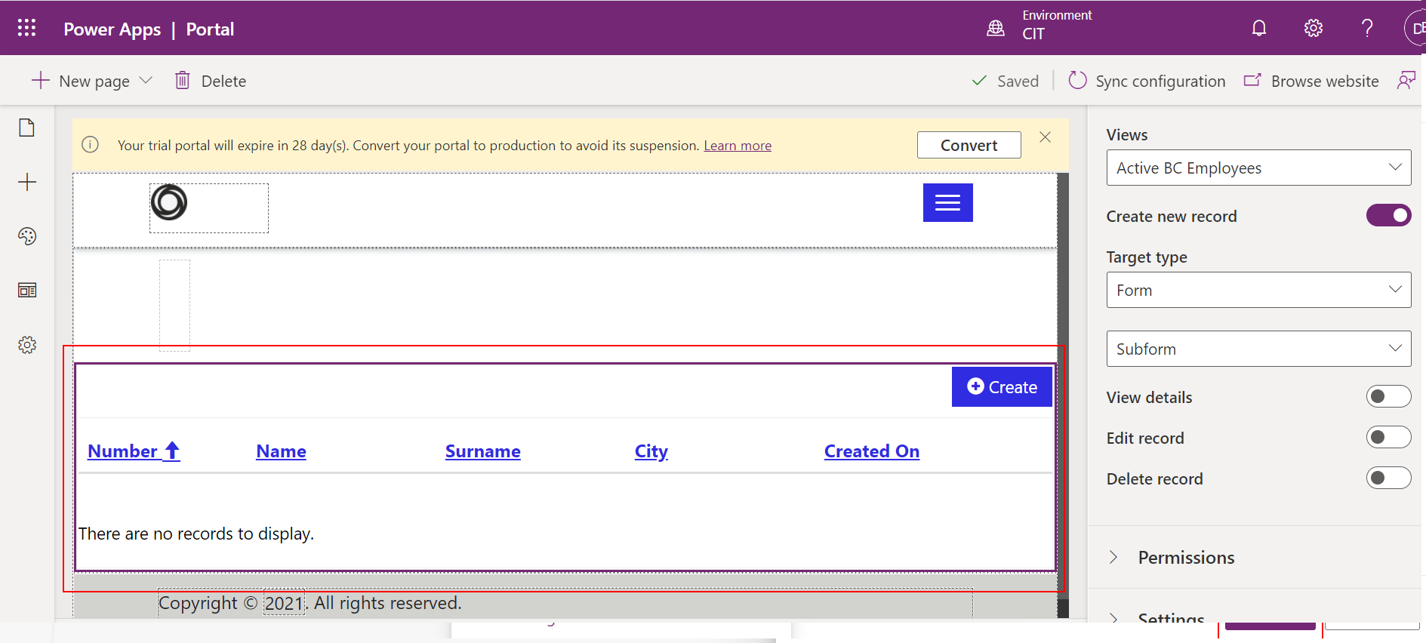
Task: Click the Environment globe icon
Action: click(x=996, y=28)
